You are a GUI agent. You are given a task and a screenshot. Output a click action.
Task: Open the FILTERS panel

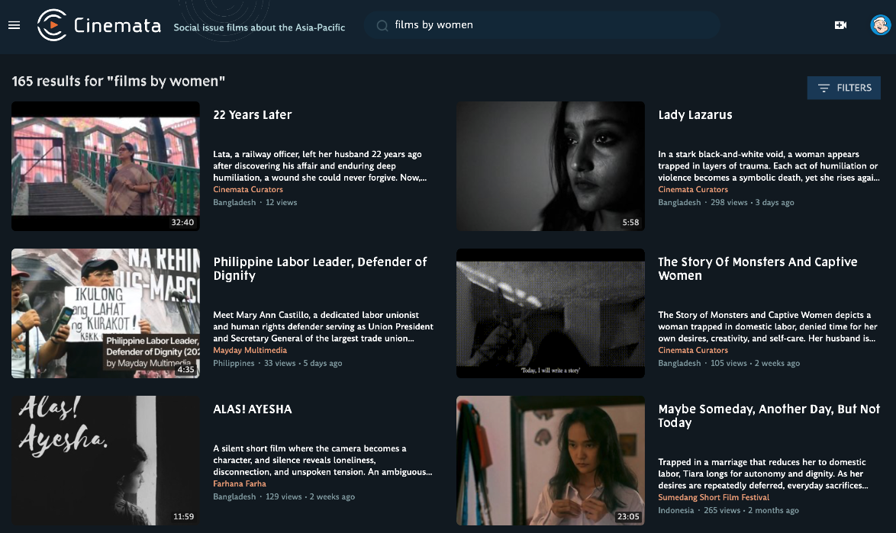[x=843, y=88]
